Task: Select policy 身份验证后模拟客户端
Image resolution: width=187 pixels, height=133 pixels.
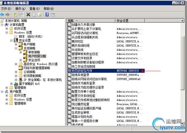Action: tap(86, 108)
